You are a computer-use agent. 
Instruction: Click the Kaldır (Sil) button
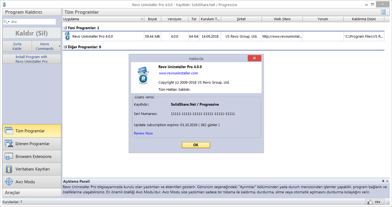[x=32, y=33]
